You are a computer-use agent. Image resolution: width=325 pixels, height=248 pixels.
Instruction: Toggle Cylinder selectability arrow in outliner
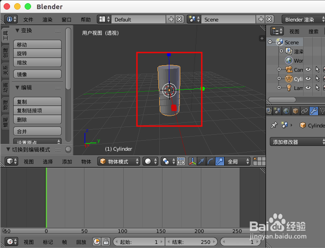(317, 79)
